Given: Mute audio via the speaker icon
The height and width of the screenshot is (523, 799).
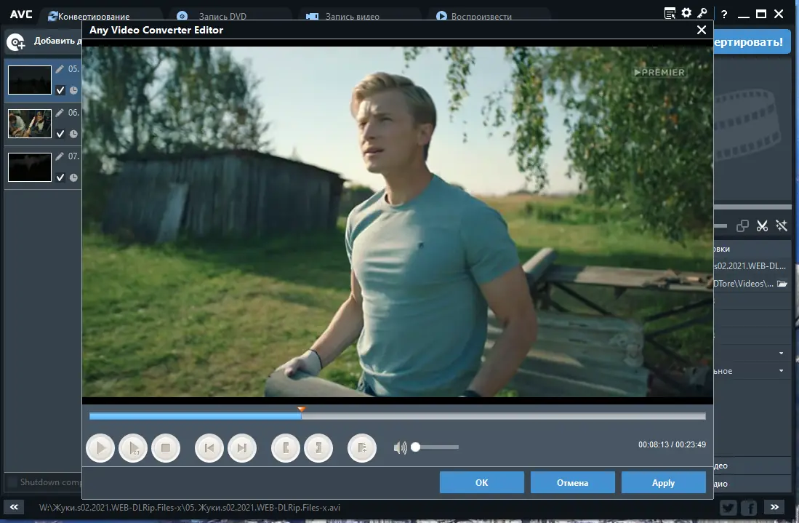Looking at the screenshot, I should click(400, 447).
